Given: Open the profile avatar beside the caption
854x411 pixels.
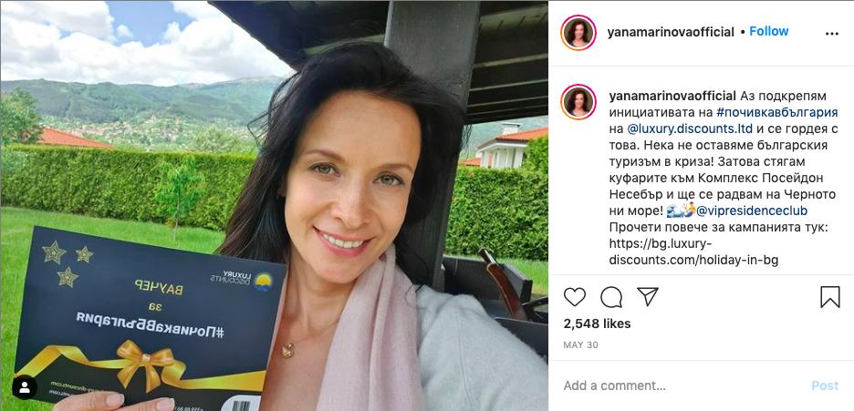Looking at the screenshot, I should 578,102.
